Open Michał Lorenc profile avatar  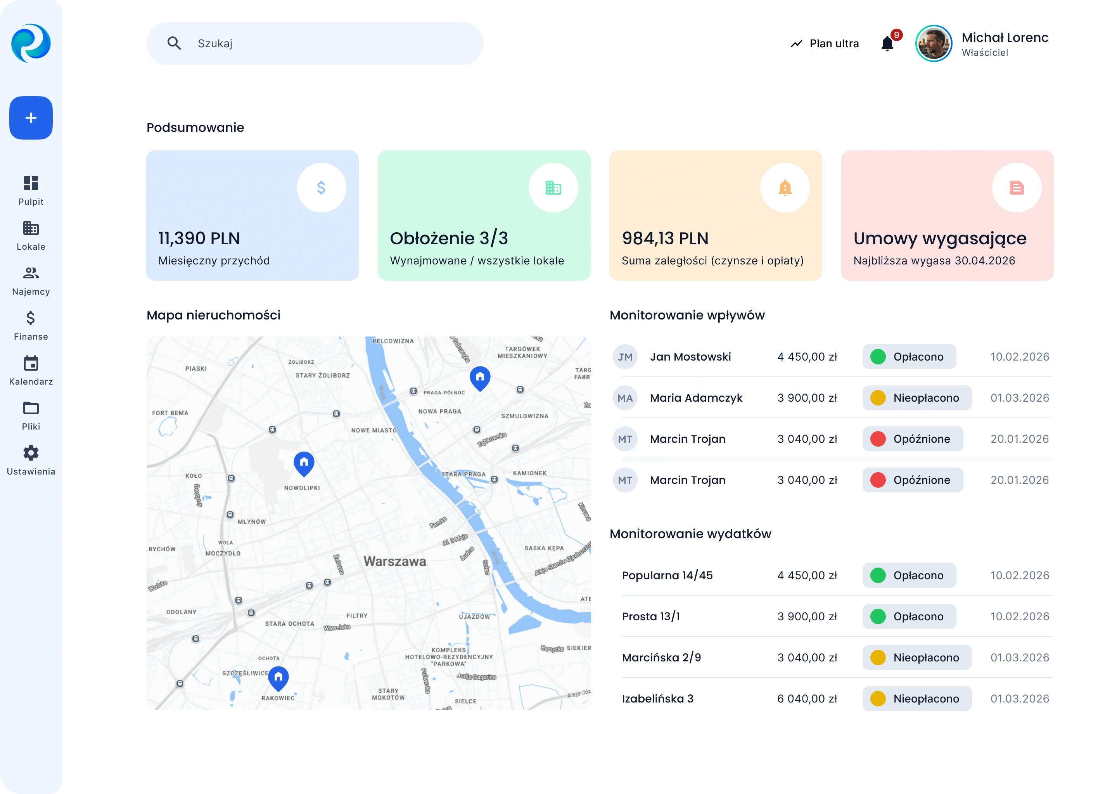(933, 43)
